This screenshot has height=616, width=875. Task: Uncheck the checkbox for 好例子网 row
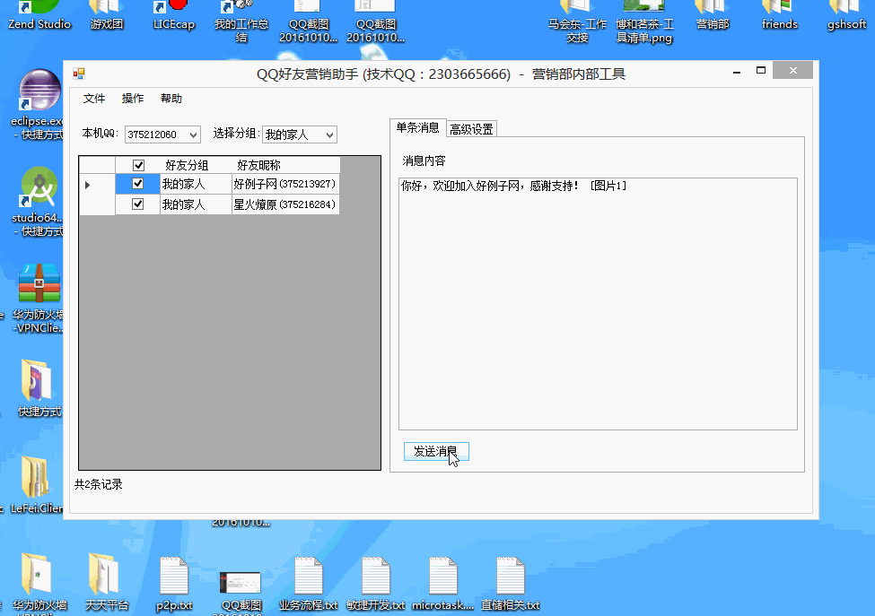tap(138, 184)
